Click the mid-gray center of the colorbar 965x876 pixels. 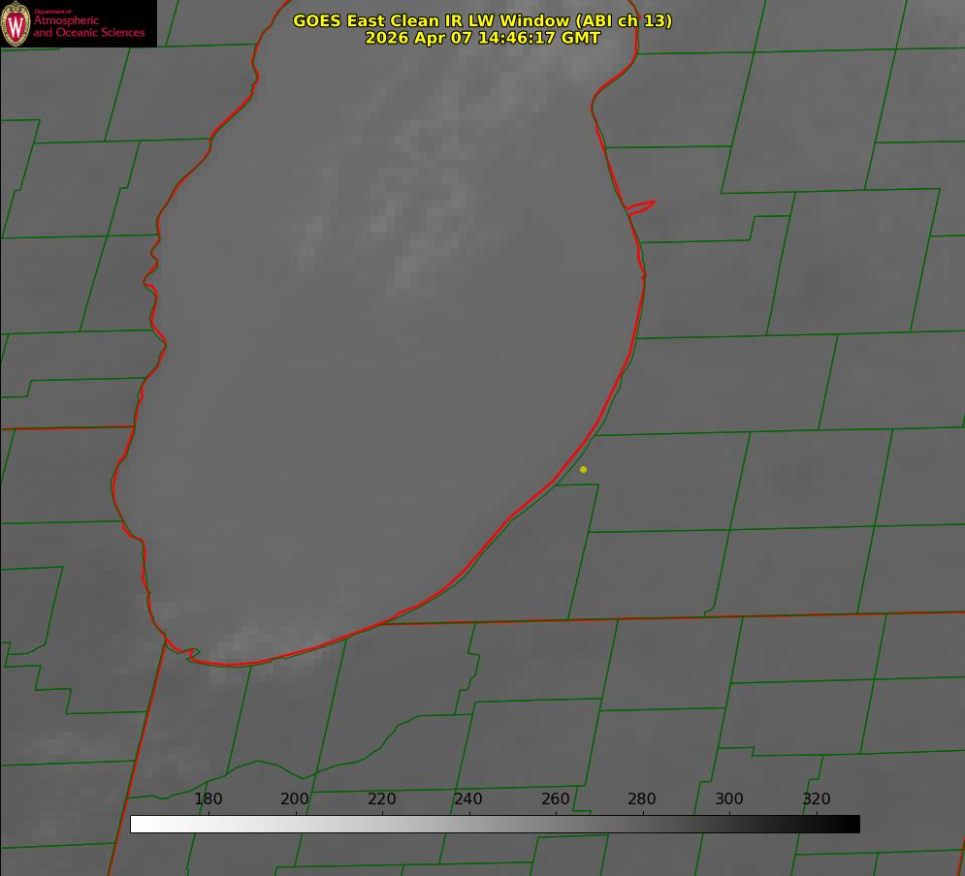[495, 825]
